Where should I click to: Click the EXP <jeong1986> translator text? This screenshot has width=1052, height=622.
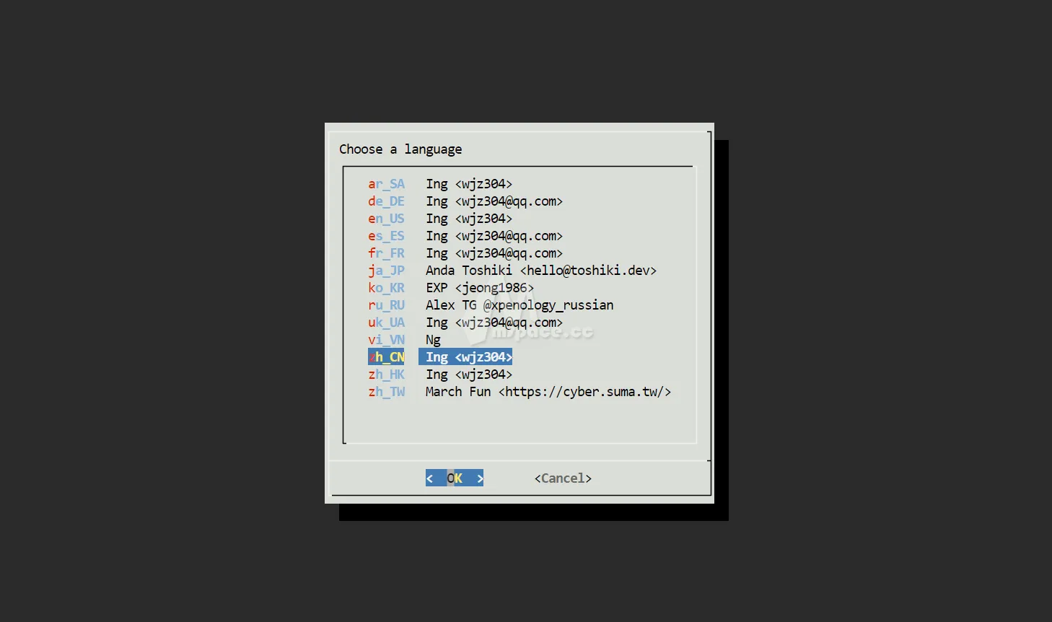pos(479,288)
